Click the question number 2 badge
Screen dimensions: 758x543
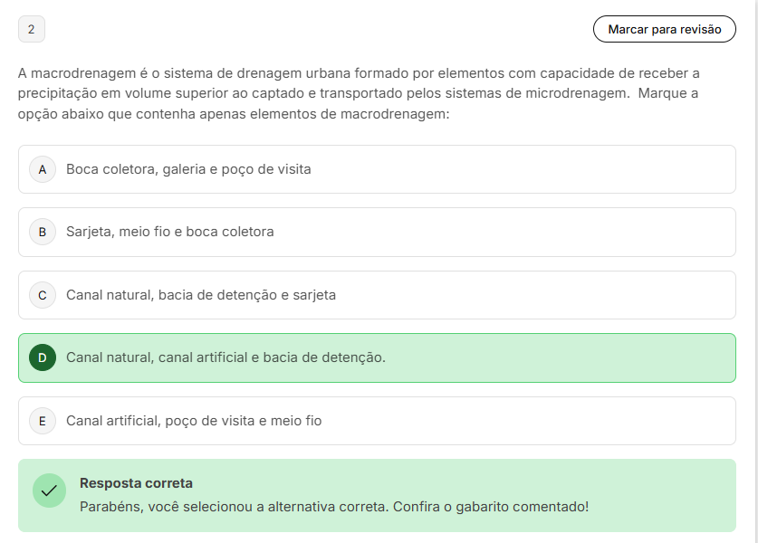(32, 29)
